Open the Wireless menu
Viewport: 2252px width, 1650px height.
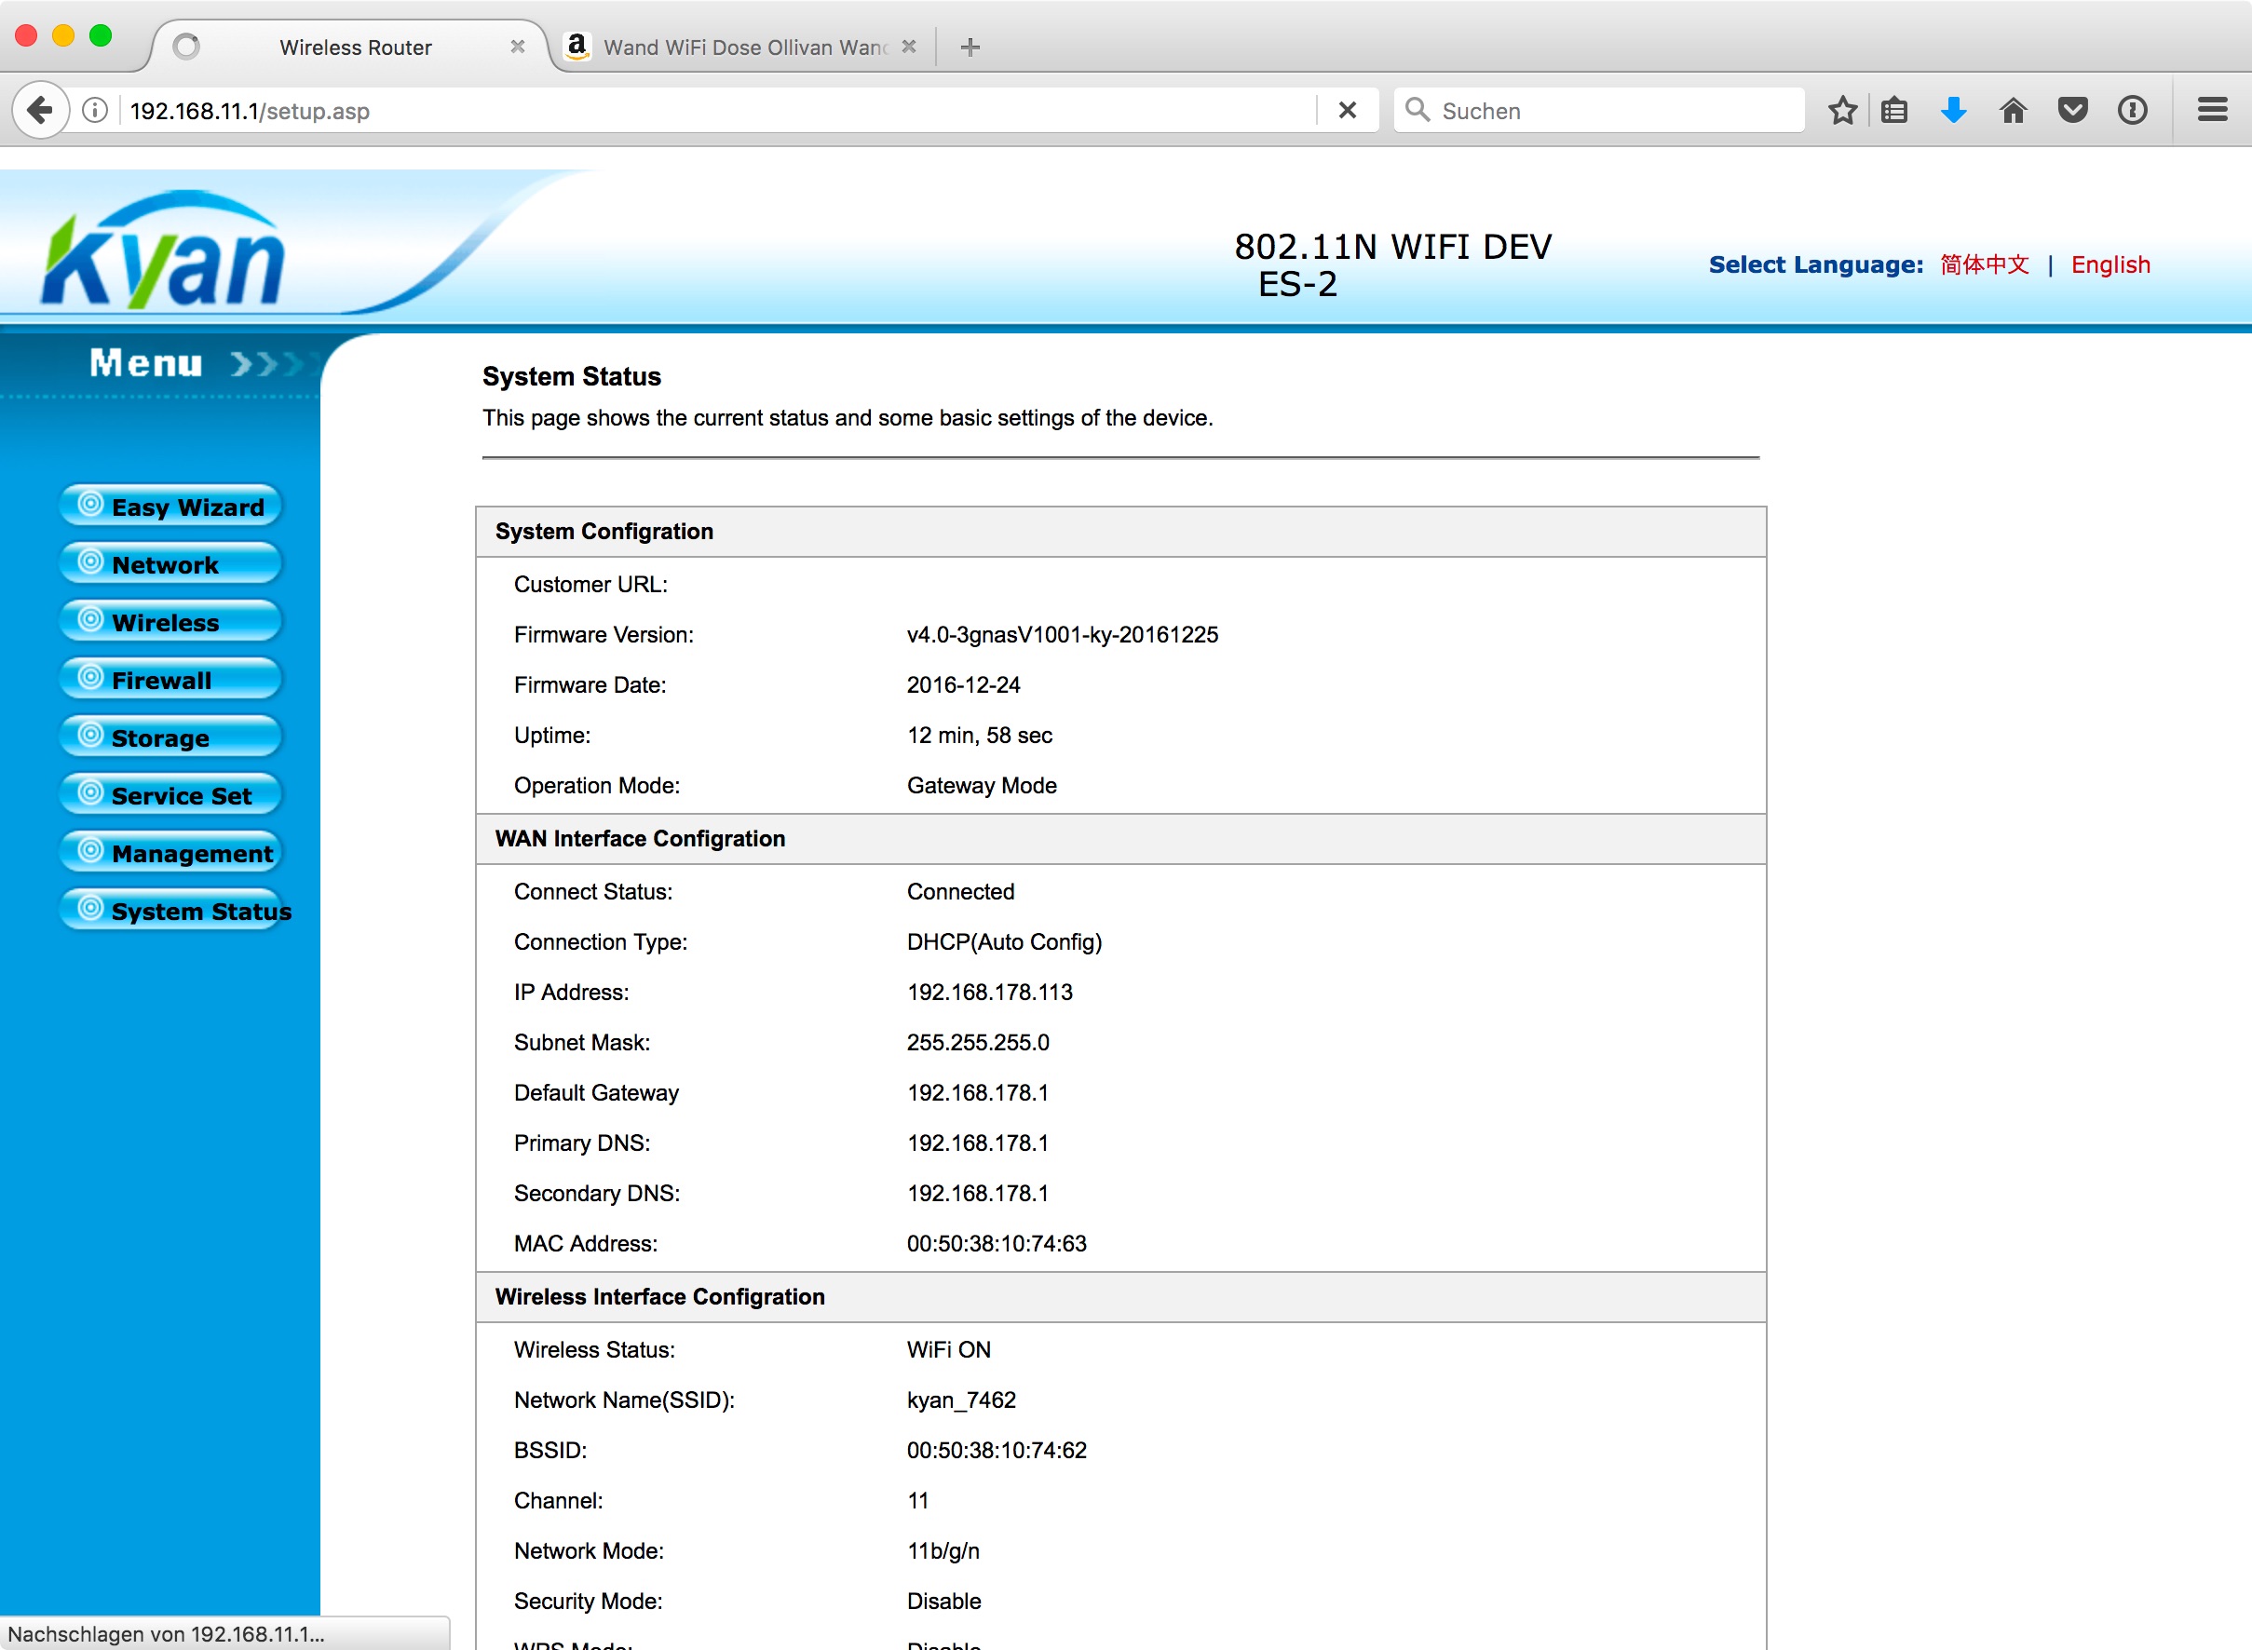pos(170,622)
